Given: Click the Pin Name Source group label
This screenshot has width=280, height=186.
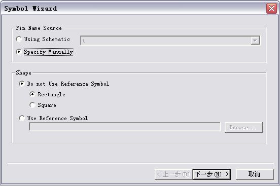Looking at the screenshot, I should [39, 28].
